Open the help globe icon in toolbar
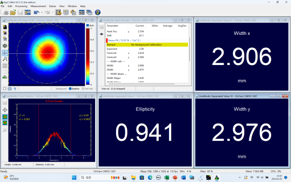The height and width of the screenshot is (182, 291). pyautogui.click(x=97, y=13)
